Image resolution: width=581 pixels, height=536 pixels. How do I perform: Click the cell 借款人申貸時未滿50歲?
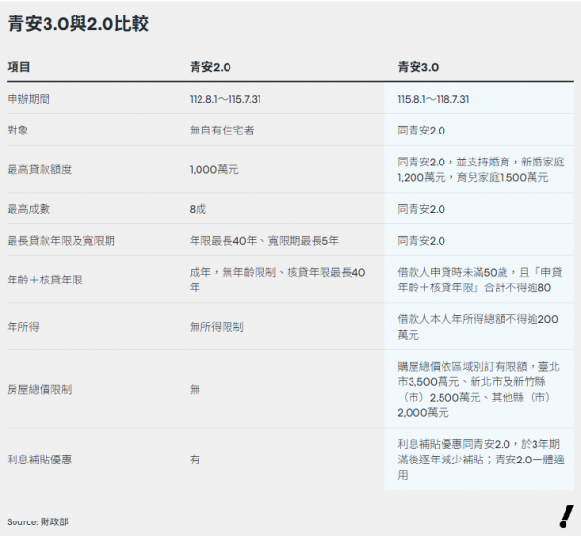(480, 280)
